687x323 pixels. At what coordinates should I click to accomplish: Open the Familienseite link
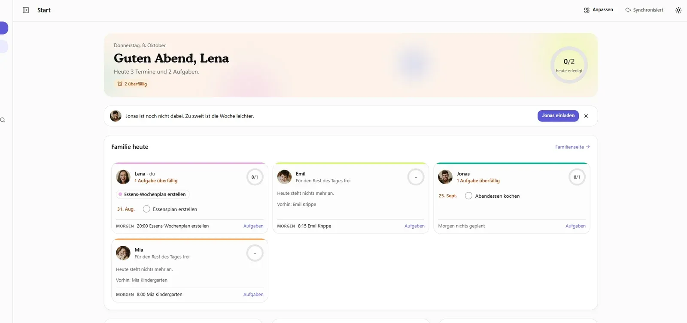[x=572, y=147]
